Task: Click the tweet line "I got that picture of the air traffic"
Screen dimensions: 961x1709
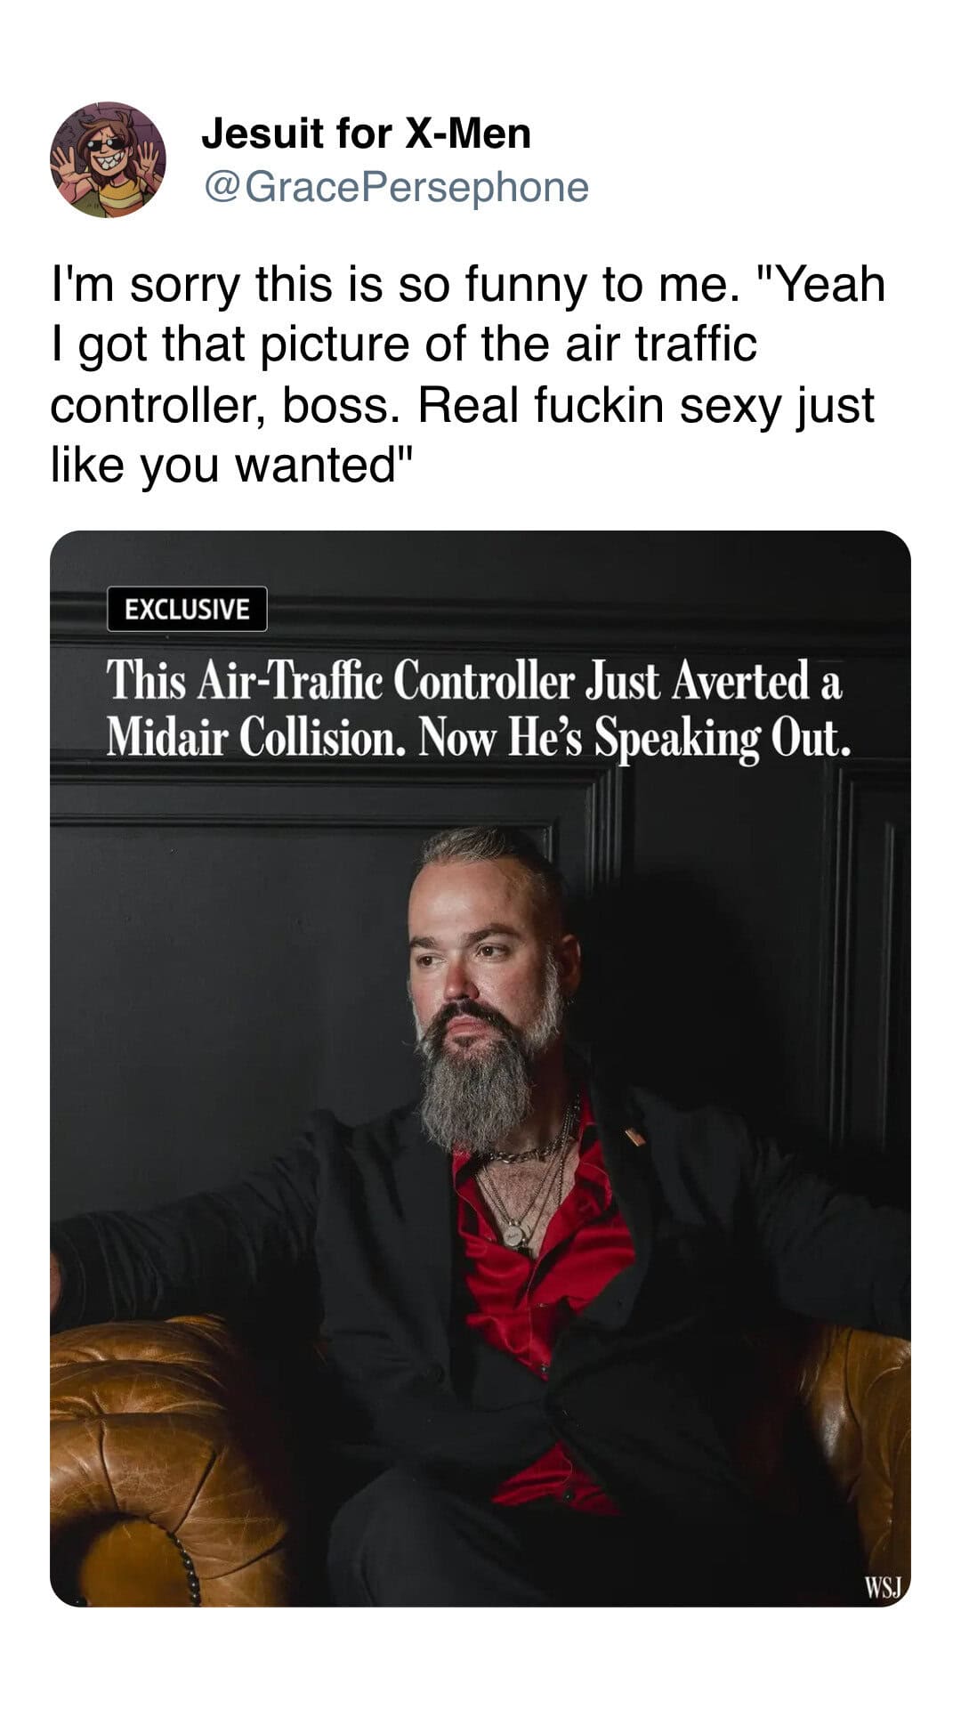Action: (x=404, y=344)
